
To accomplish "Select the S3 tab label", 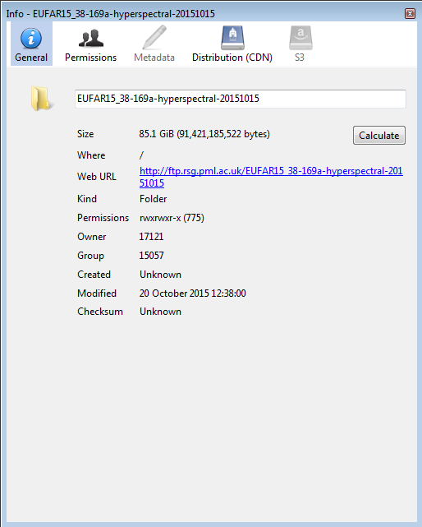I will tap(300, 58).
